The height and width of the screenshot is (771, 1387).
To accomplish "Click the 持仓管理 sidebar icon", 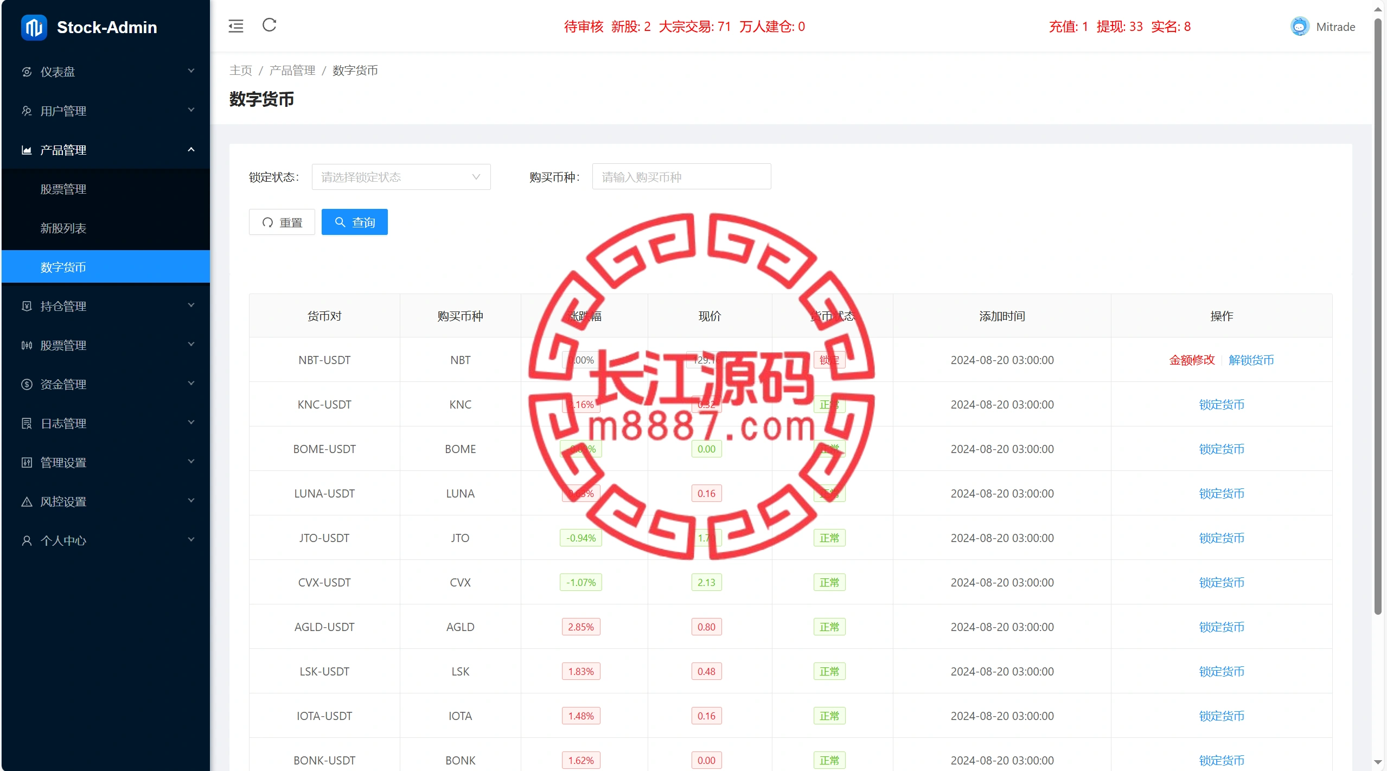I will tap(27, 306).
